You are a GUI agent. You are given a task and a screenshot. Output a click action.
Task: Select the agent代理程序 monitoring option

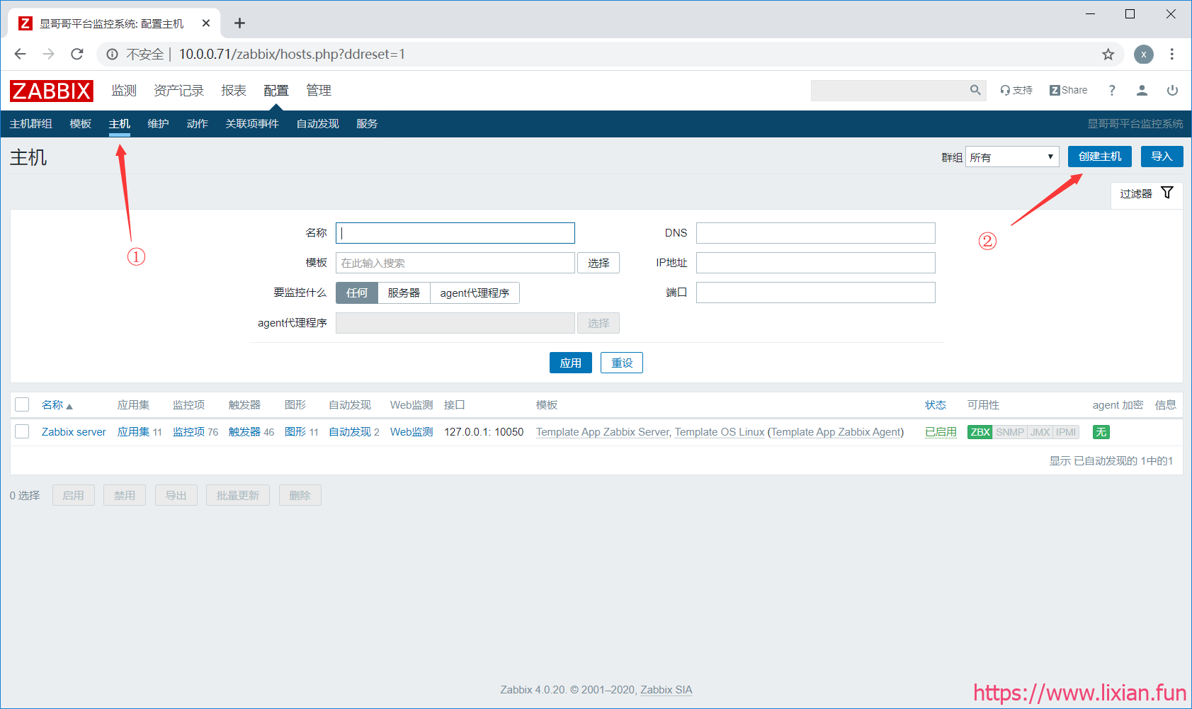475,293
